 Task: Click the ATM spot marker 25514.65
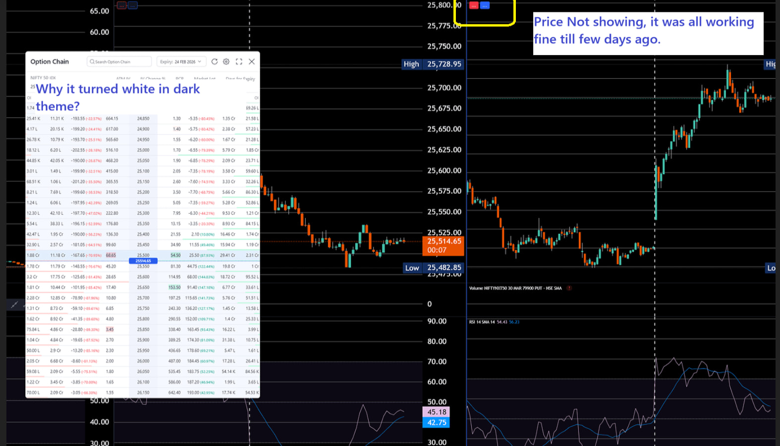pyautogui.click(x=143, y=261)
